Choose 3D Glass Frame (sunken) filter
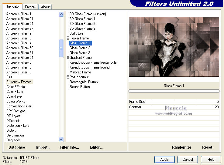224x165 pixels. (x=88, y=14)
